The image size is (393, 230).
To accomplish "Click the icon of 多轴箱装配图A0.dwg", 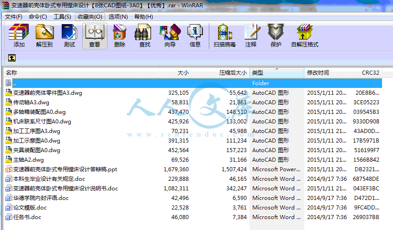I will point(9,112).
